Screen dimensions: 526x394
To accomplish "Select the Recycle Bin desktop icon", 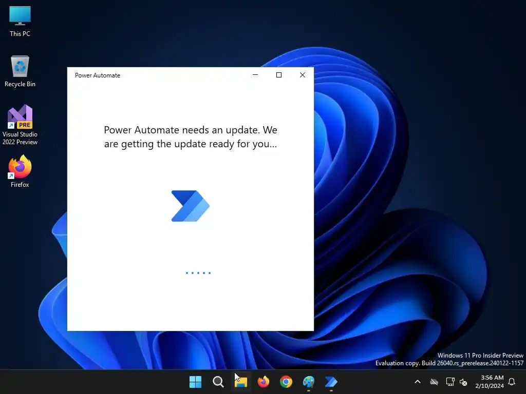I will tap(20, 71).
